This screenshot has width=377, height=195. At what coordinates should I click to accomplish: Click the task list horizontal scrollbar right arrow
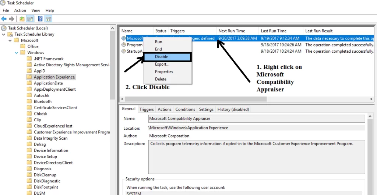pyautogui.click(x=371, y=99)
